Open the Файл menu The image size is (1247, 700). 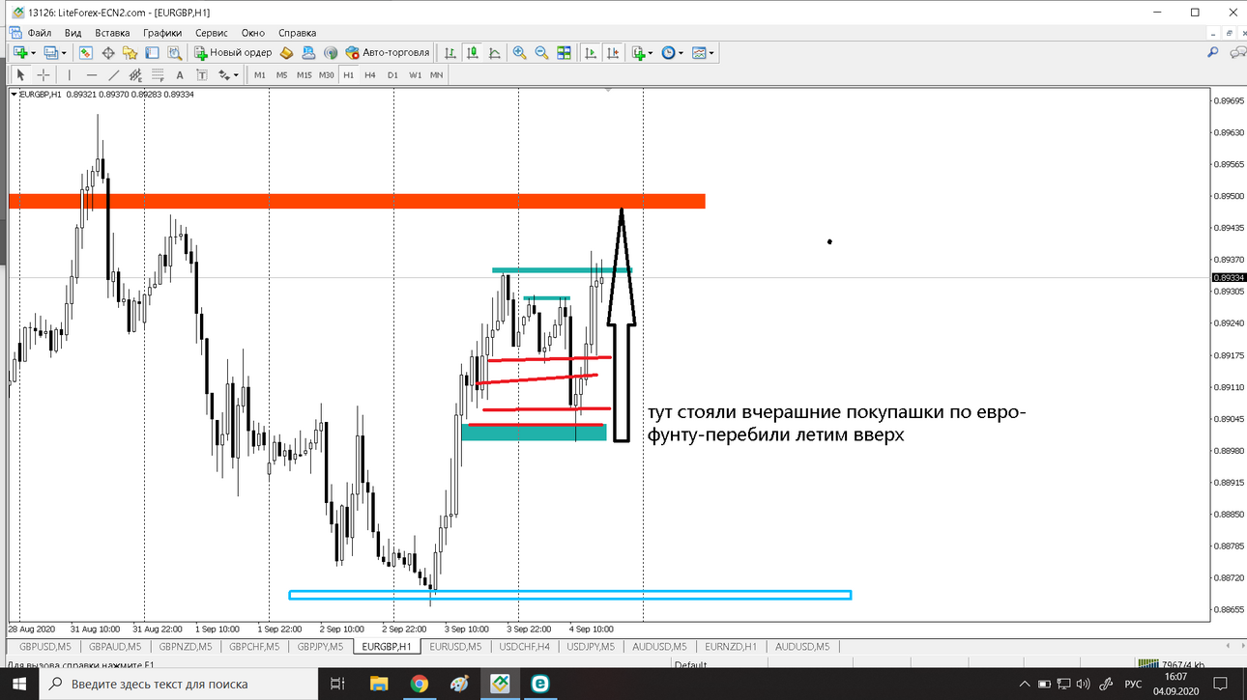click(40, 33)
